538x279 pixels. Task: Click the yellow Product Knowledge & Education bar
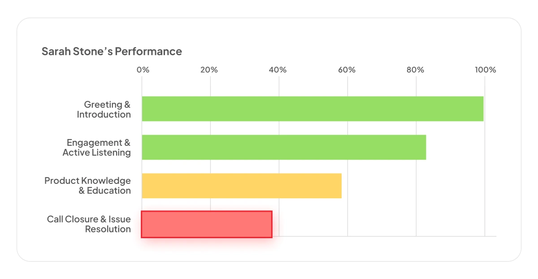tap(242, 186)
